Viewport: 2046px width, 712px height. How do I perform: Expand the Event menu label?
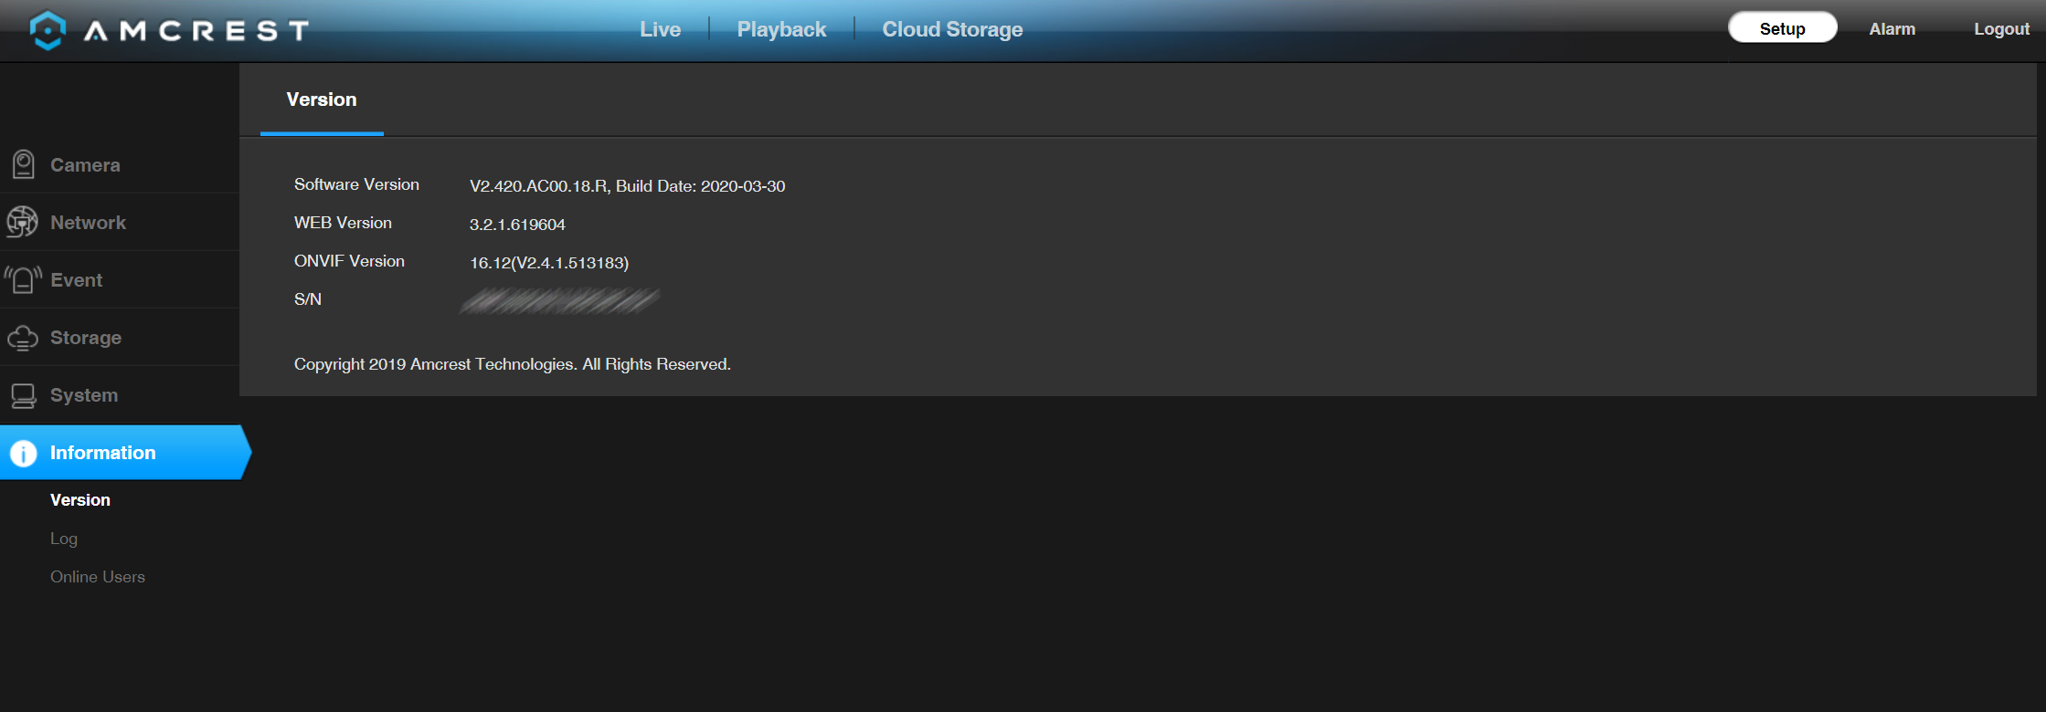[x=76, y=280]
